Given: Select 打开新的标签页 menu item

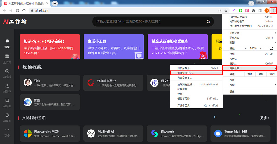Looking at the screenshot, I should (250, 17).
